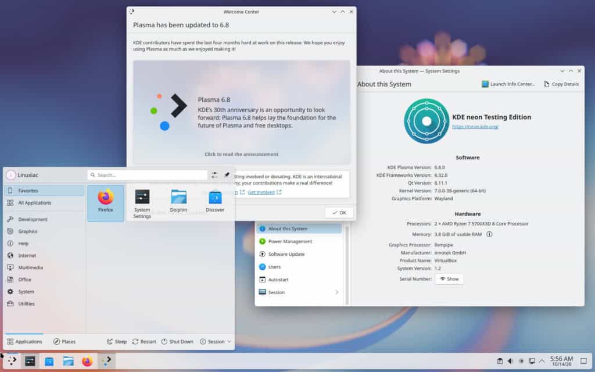Click the show desktop button at panel end

coord(583,361)
